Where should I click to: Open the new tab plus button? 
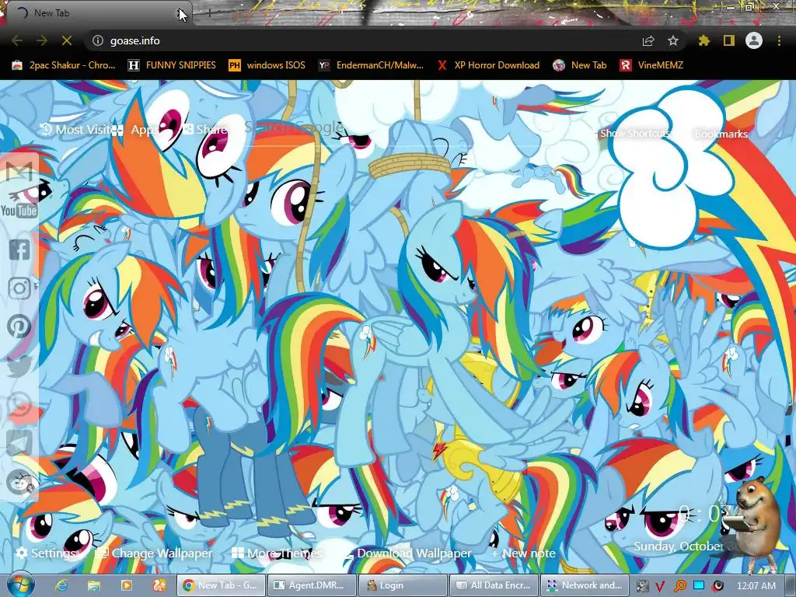[209, 13]
